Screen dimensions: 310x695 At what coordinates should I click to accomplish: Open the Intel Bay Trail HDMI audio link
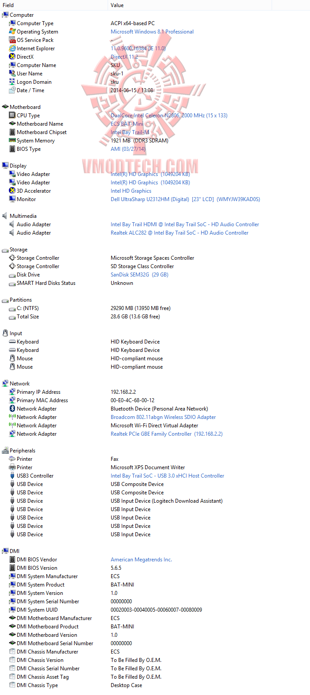(x=185, y=224)
